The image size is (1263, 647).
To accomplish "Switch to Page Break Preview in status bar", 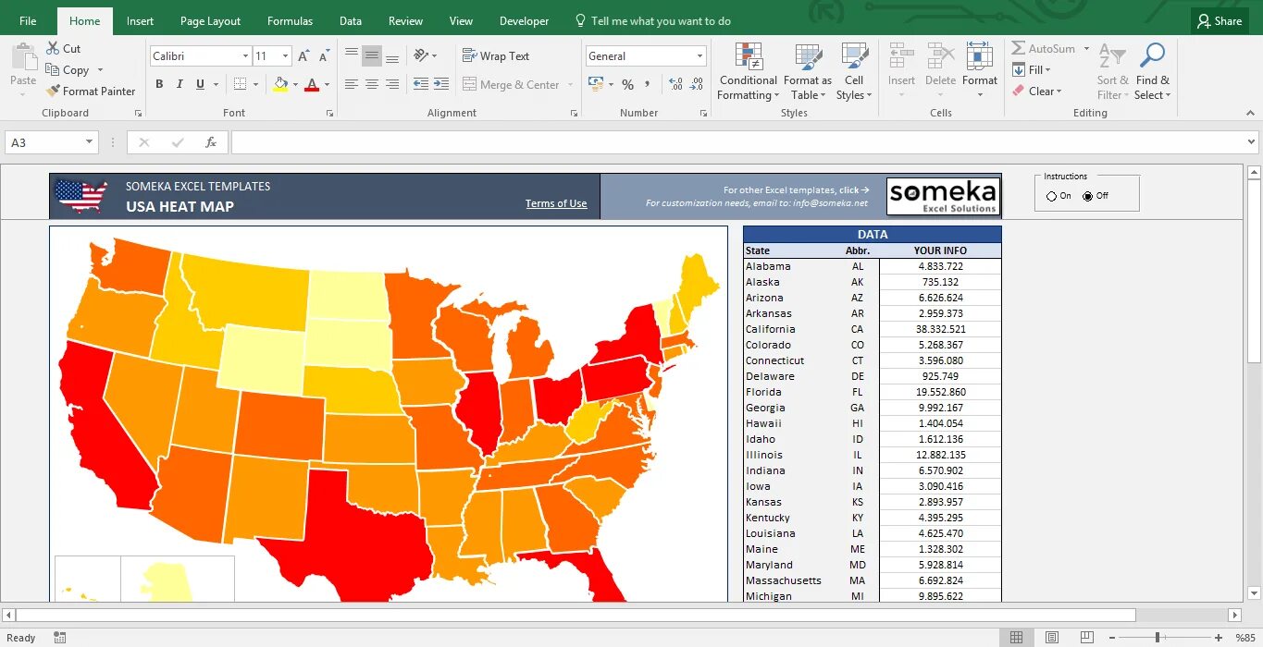I will 1087,637.
